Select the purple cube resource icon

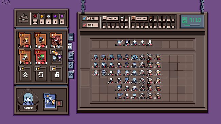pyautogui.click(x=62, y=16)
